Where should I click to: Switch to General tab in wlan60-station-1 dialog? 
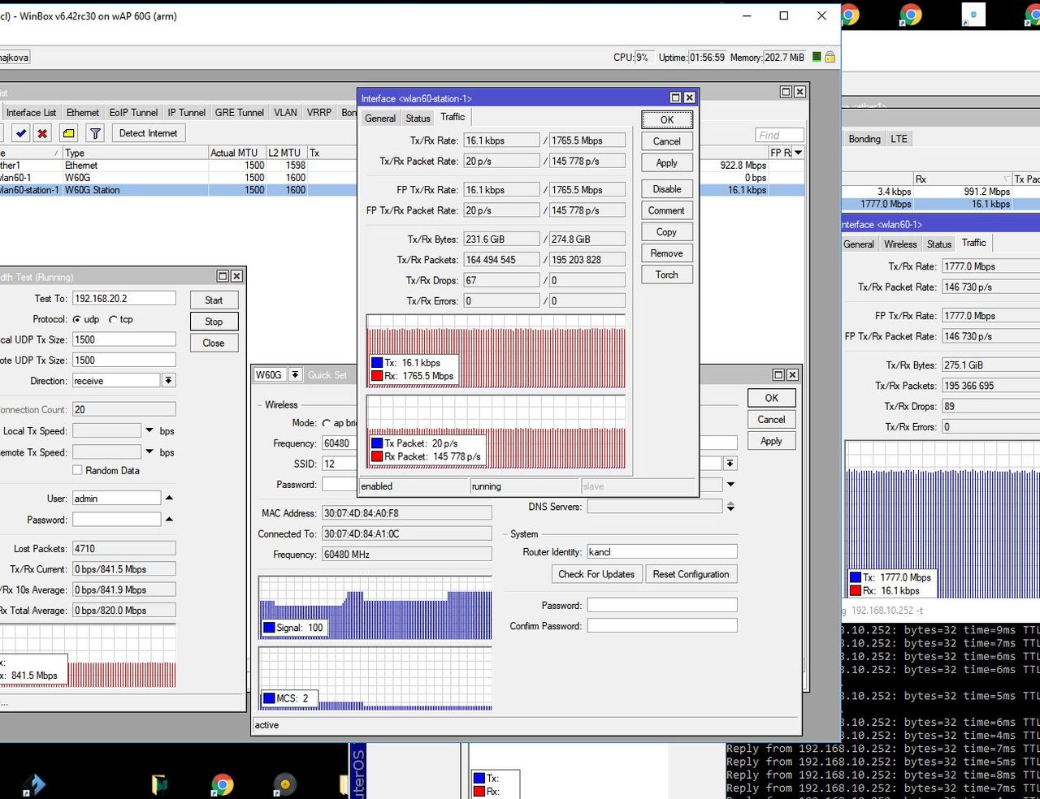pyautogui.click(x=380, y=119)
